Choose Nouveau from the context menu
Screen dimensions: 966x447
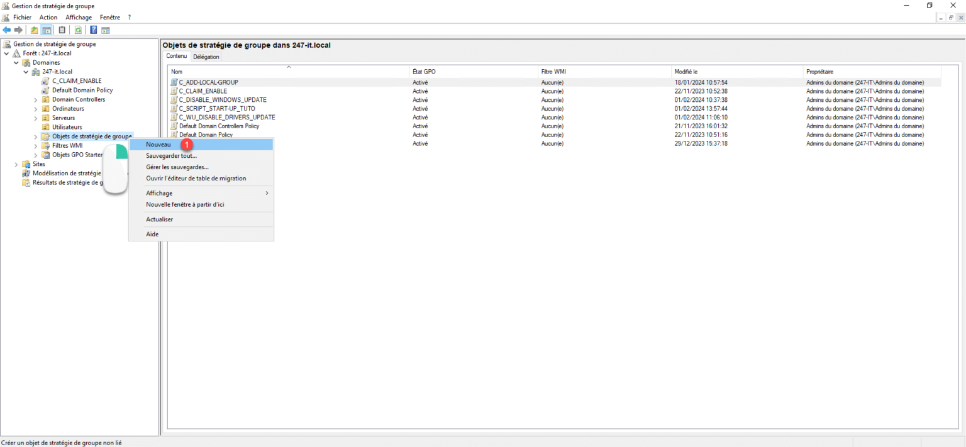coord(159,144)
